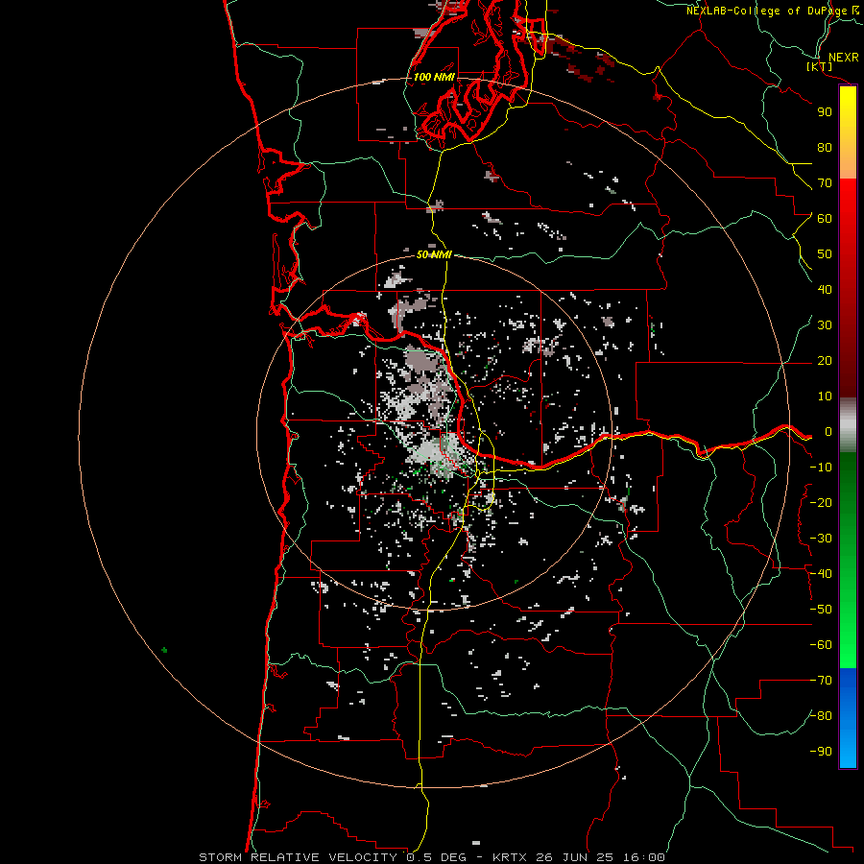Click the KRTX station identifier in the caption
The width and height of the screenshot is (864, 864).
tap(509, 857)
